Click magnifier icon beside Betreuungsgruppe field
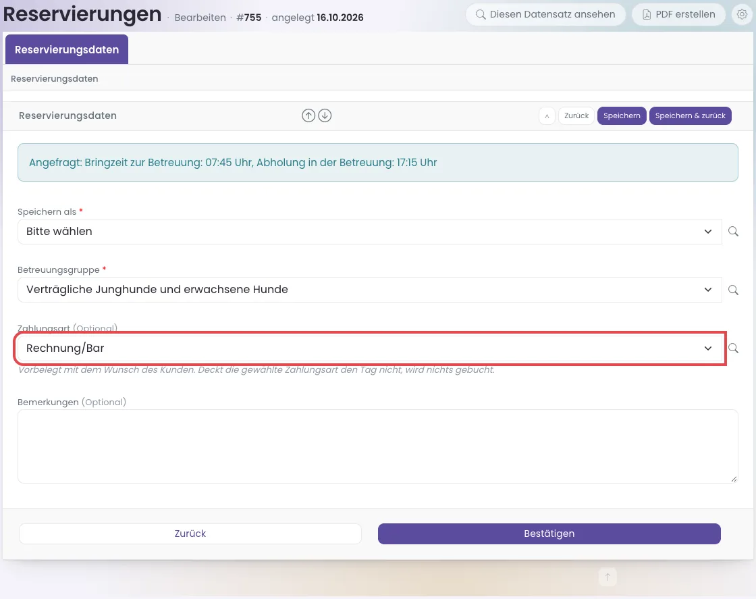The width and height of the screenshot is (756, 599). 733,290
